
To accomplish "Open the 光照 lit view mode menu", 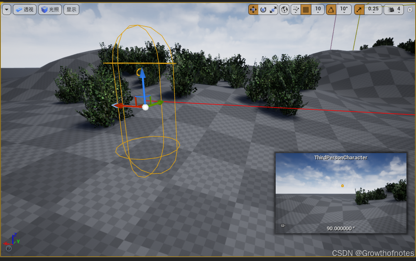I will pos(50,10).
